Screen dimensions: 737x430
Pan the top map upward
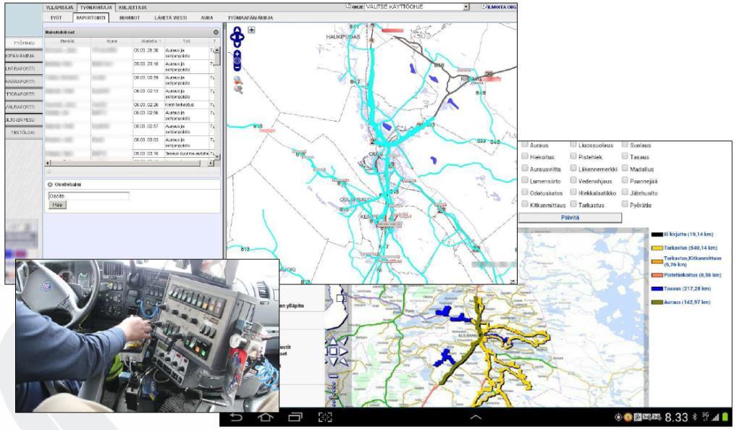237,30
